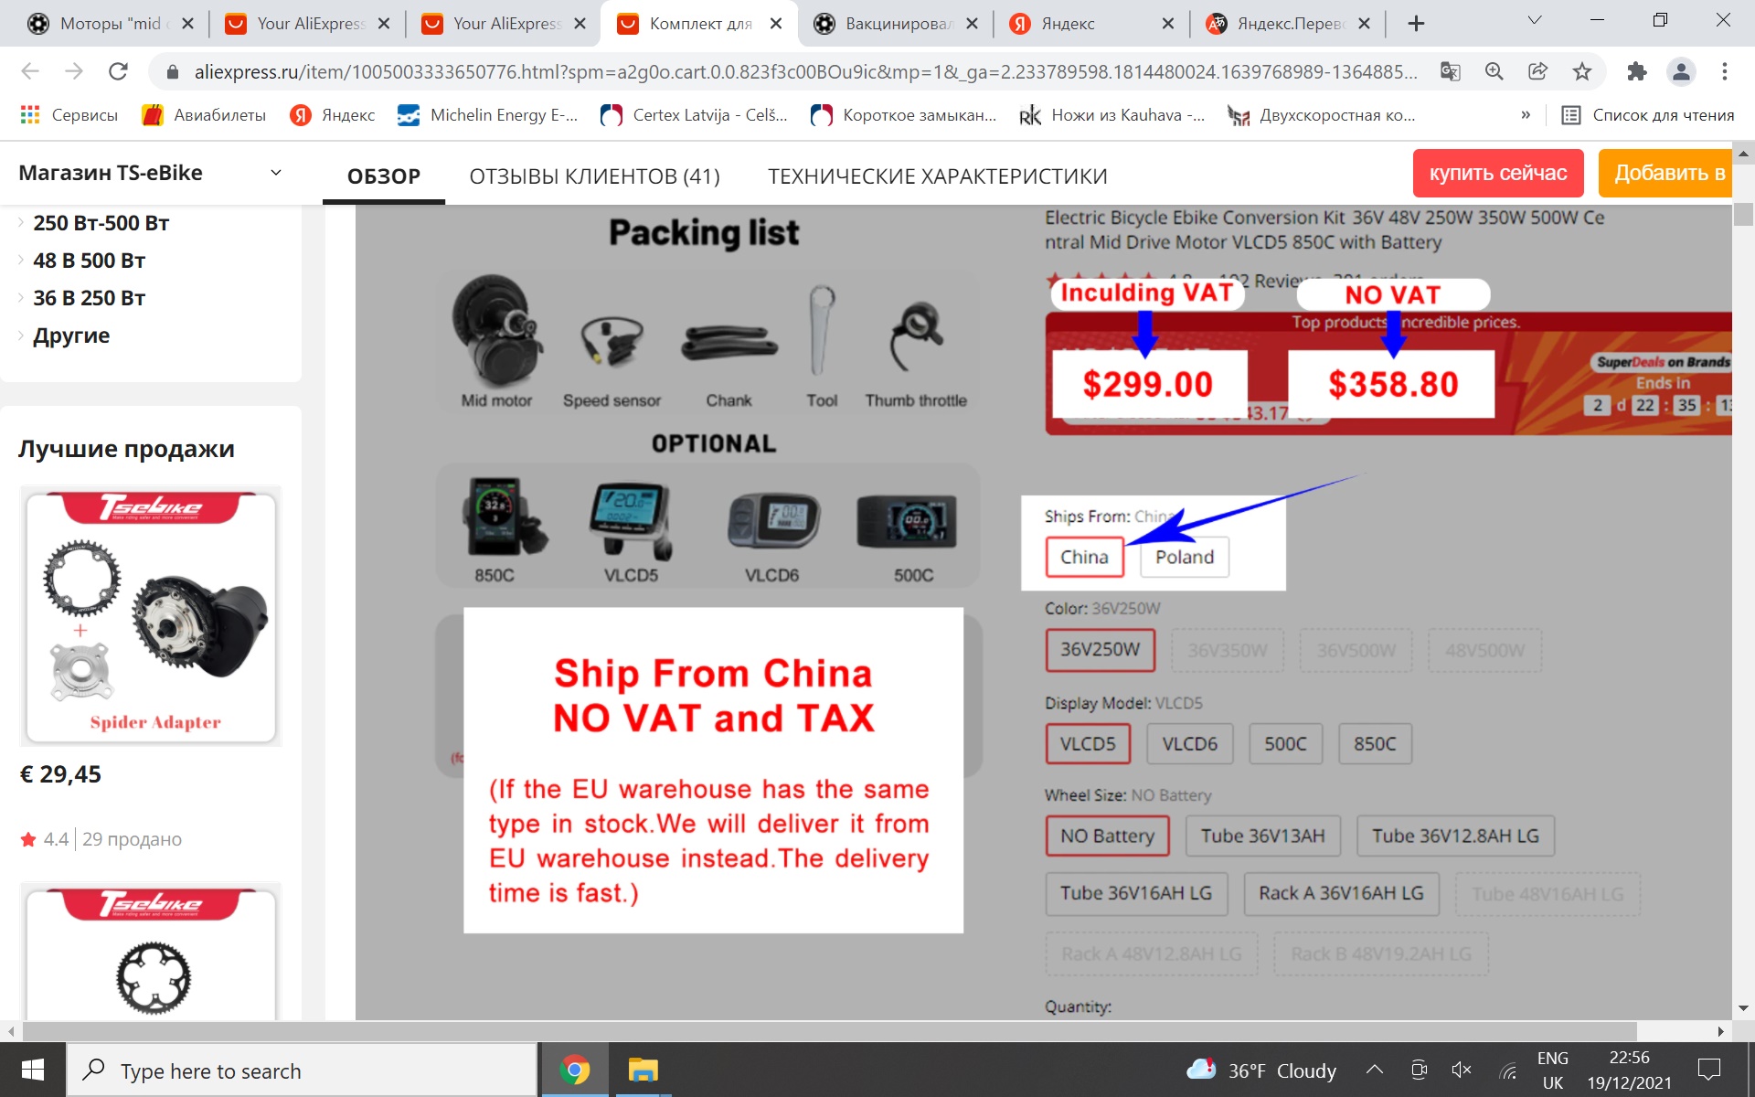Viewport: 1755px width, 1097px height.
Task: Click the купить сейчас button
Action: pos(1497,173)
